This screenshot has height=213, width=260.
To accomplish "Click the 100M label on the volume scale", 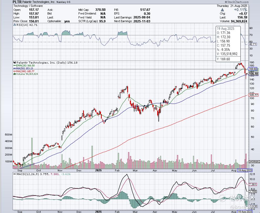I will click(x=8, y=161).
